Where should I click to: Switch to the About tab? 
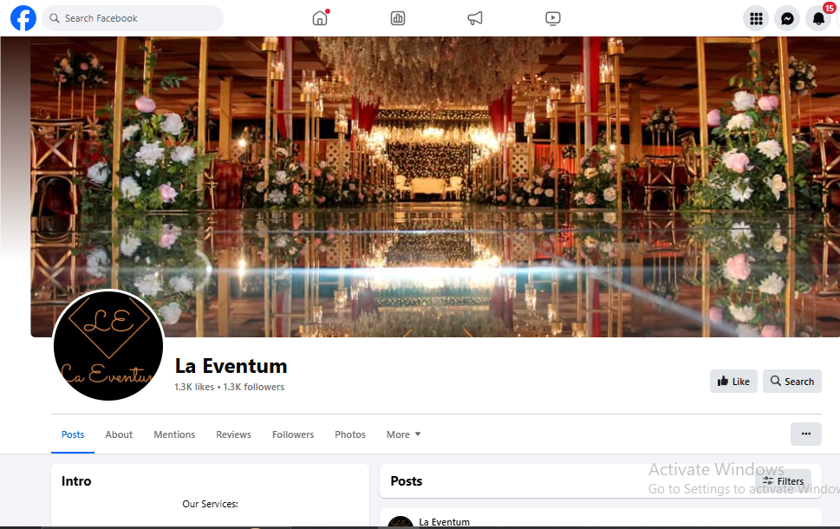coord(119,434)
